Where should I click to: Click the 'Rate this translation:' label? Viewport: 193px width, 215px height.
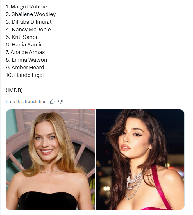click(27, 102)
